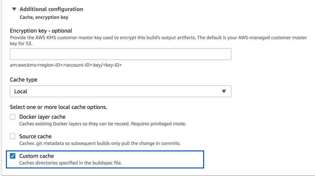Click the Docker layer cache label
The width and height of the screenshot is (315, 176).
(x=42, y=117)
